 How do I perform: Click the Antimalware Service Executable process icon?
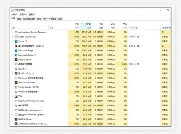pos(16,32)
